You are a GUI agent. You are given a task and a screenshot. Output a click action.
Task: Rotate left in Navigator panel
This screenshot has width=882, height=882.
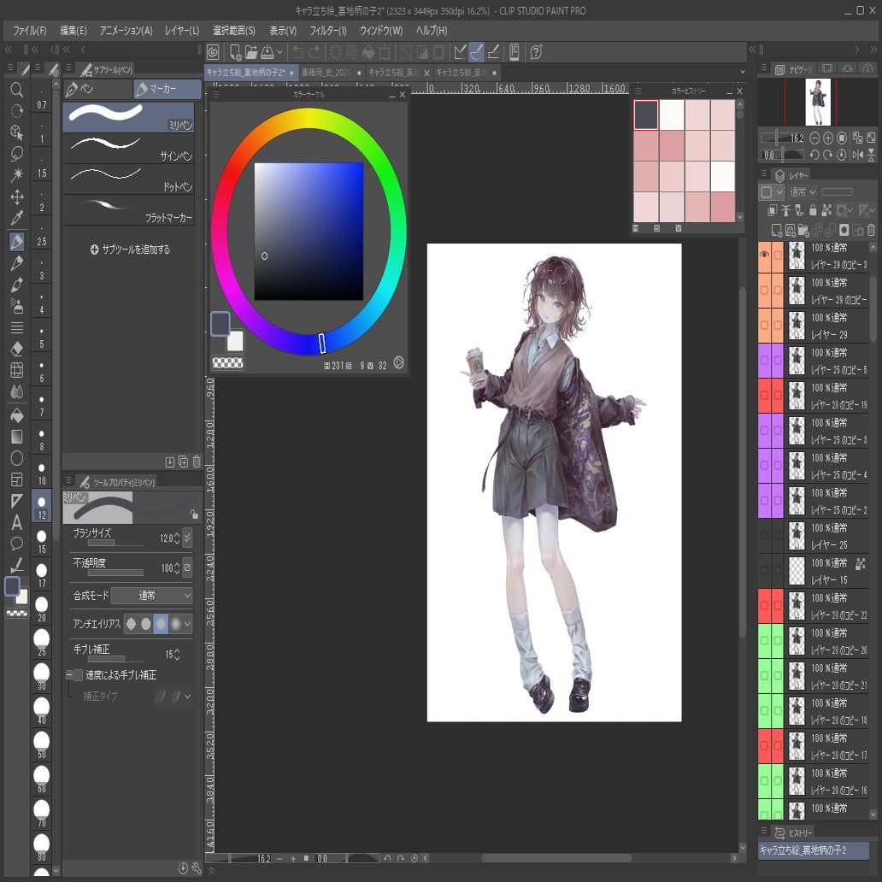[x=814, y=155]
